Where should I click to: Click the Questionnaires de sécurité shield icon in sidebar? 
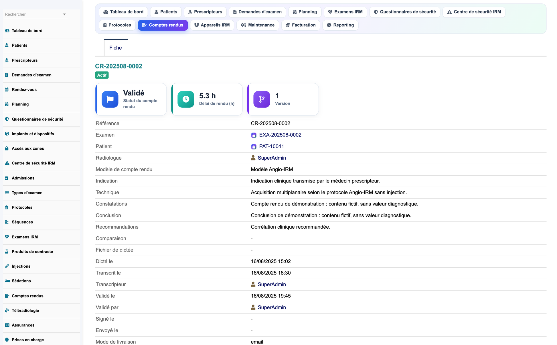point(7,119)
